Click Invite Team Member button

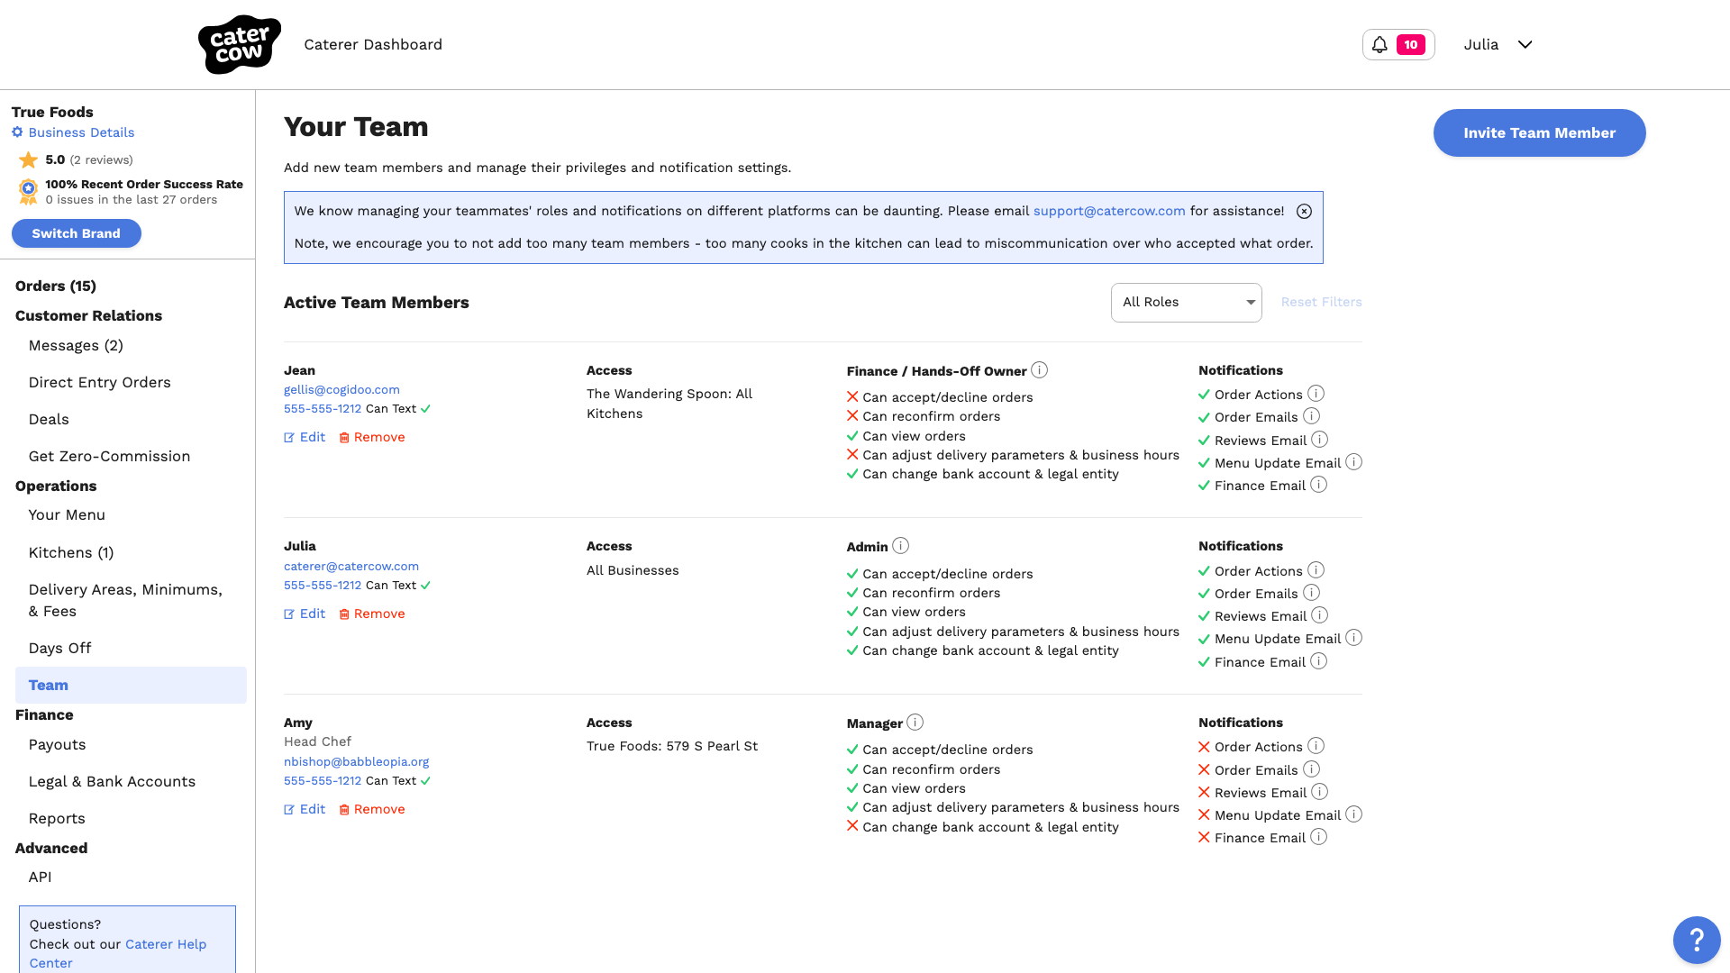point(1539,132)
